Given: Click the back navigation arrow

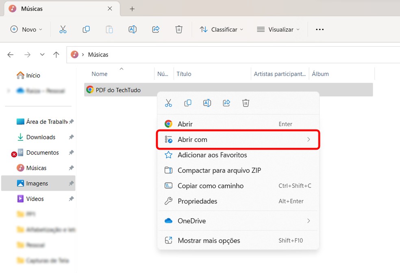Looking at the screenshot, I should [x=10, y=54].
